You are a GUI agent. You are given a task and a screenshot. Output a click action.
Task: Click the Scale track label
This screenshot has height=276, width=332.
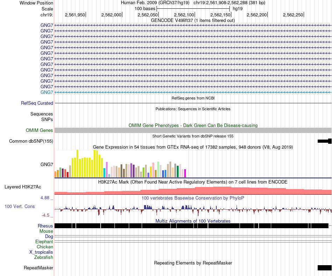tap(47, 9)
